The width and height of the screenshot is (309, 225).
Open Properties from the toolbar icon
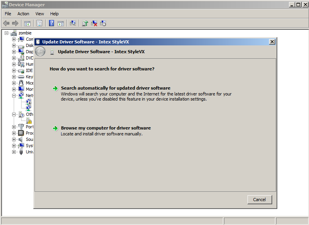pyautogui.click(x=39, y=23)
